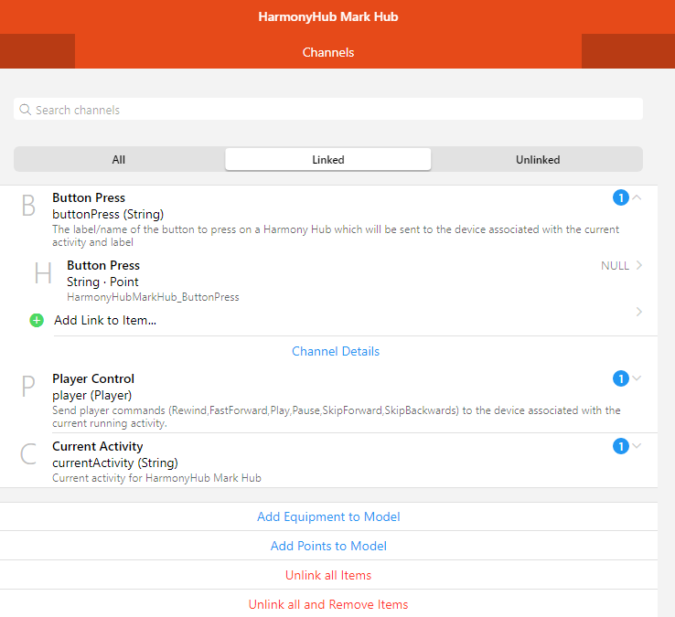The width and height of the screenshot is (675, 617).
Task: Click the search magnifier icon
Action: [x=26, y=110]
